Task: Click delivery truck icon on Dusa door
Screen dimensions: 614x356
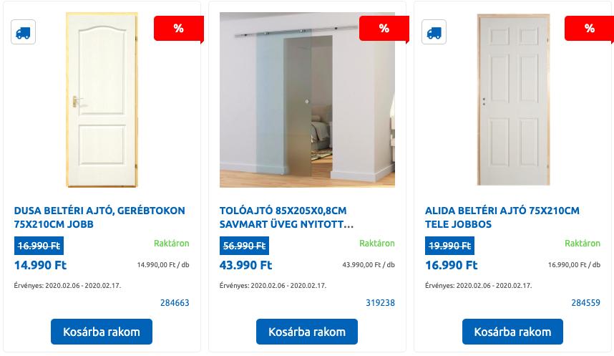Action: tap(23, 32)
